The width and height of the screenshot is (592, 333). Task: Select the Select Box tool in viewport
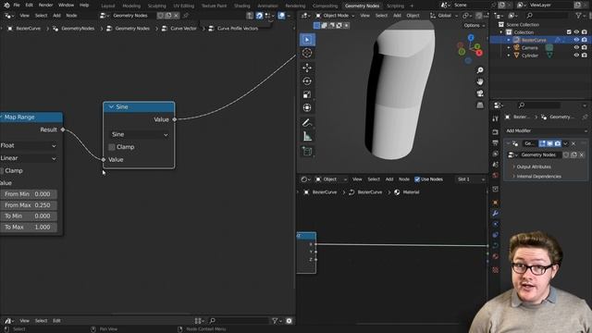pos(307,40)
